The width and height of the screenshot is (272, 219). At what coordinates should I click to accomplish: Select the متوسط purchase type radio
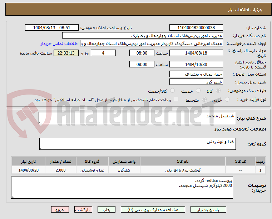pyautogui.click(x=204, y=100)
